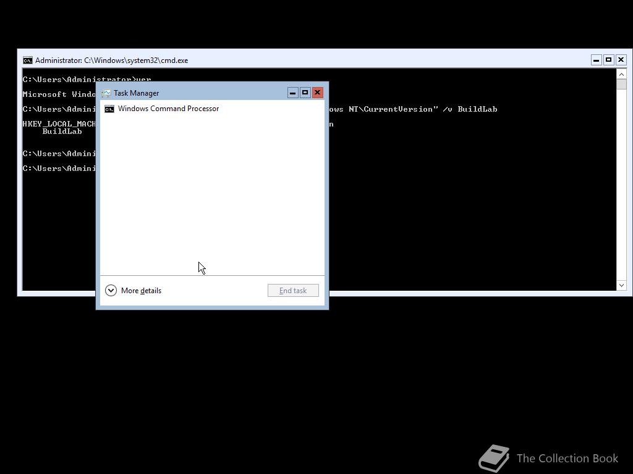Close the cmd.exe window
Screen dimensions: 633x474
point(621,60)
